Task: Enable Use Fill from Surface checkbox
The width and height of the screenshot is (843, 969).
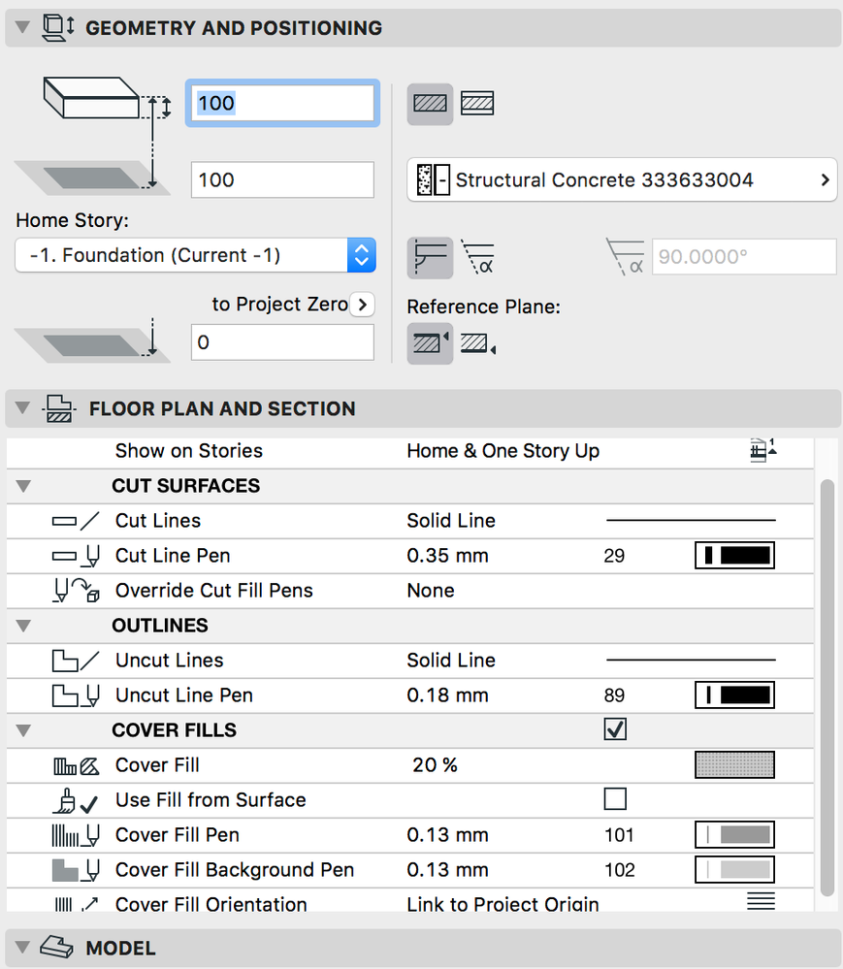Action: click(x=615, y=799)
